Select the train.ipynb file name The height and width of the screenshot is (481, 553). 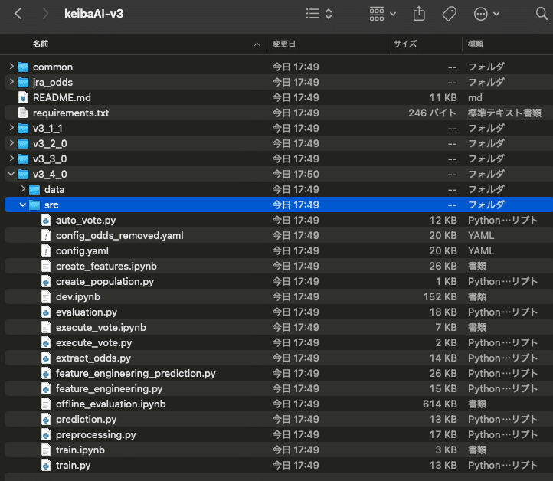(80, 450)
